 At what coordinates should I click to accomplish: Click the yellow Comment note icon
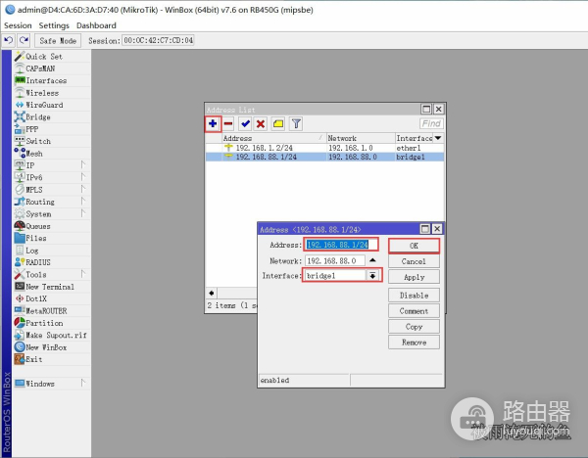point(278,123)
